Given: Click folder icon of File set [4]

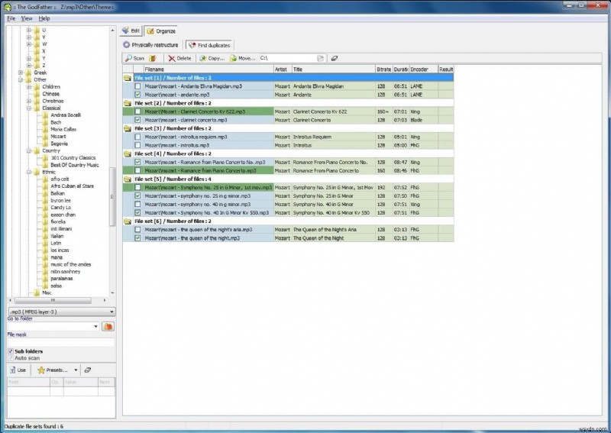Looking at the screenshot, I should point(128,154).
